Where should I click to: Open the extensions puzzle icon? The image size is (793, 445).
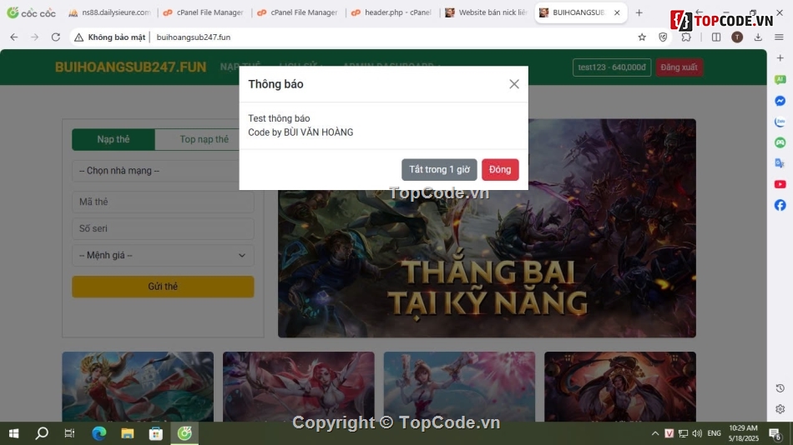click(x=686, y=37)
